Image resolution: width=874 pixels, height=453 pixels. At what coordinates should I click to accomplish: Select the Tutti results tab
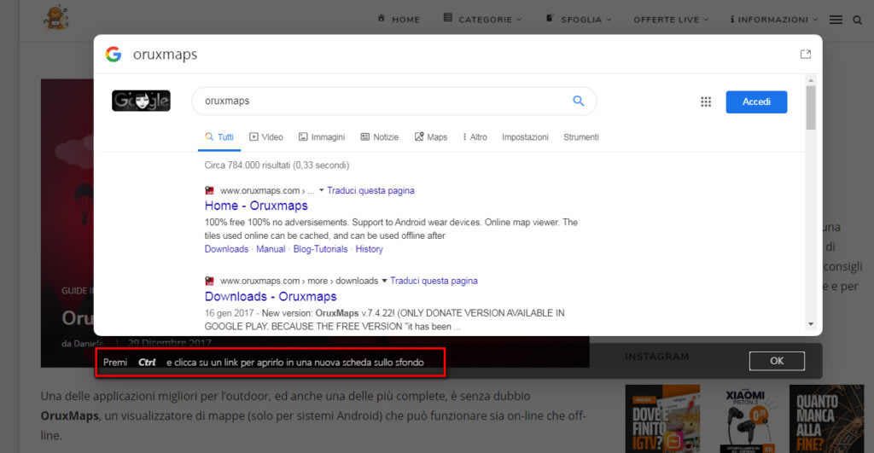point(219,137)
